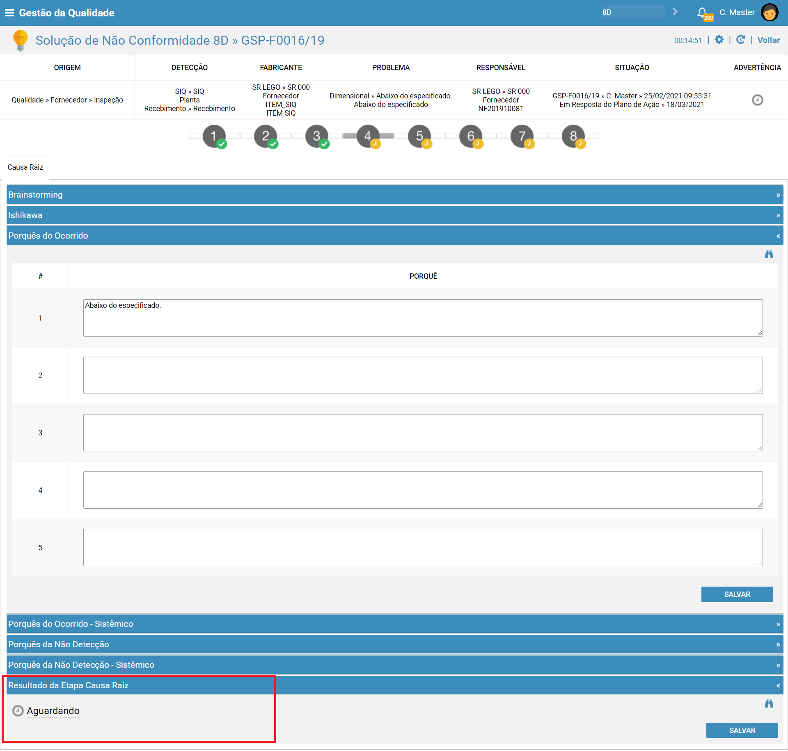
Task: Go to 8D step 8 circle
Action: pos(573,136)
